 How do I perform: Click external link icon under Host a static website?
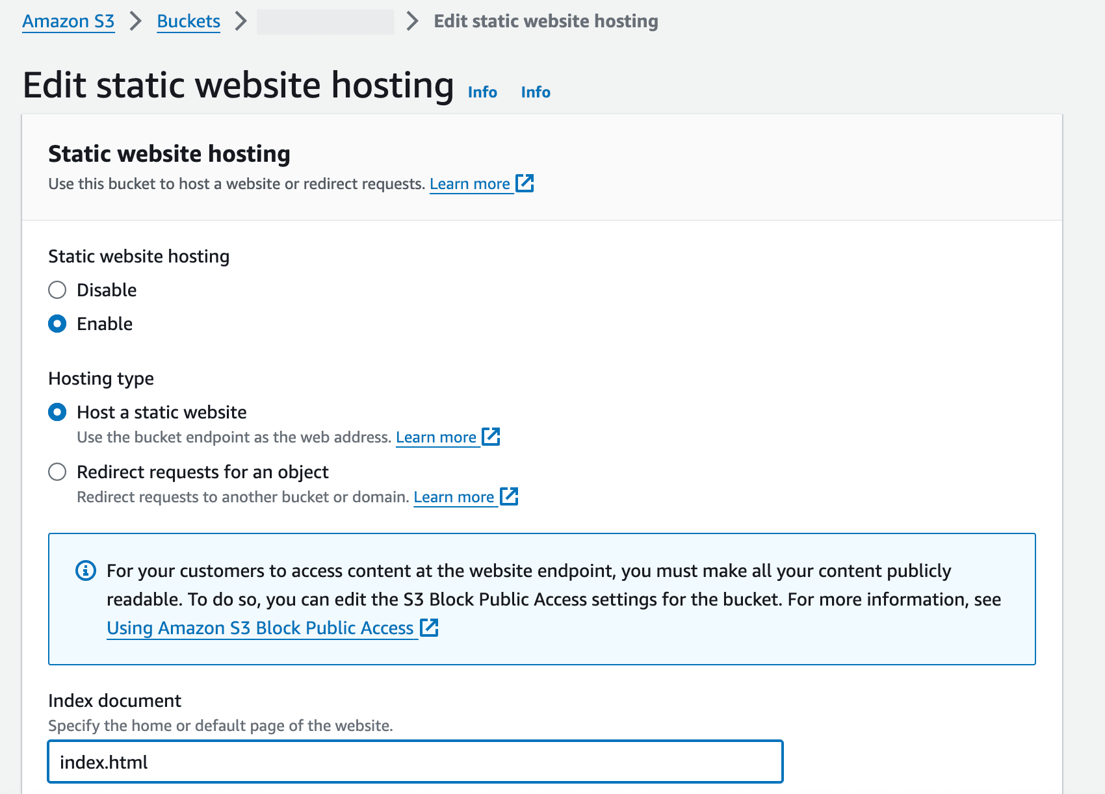(x=491, y=437)
